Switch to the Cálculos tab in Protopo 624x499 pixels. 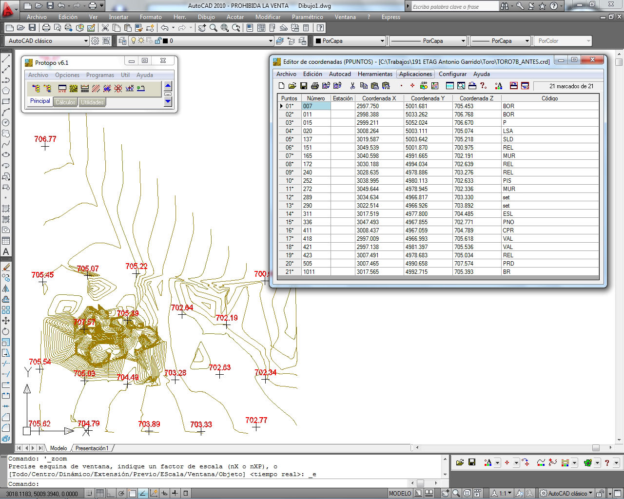[65, 102]
